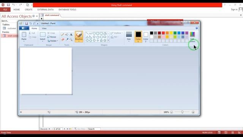Choose the Six-point star shape
Viewport: 243px width, 137px height.
(x=105, y=40)
